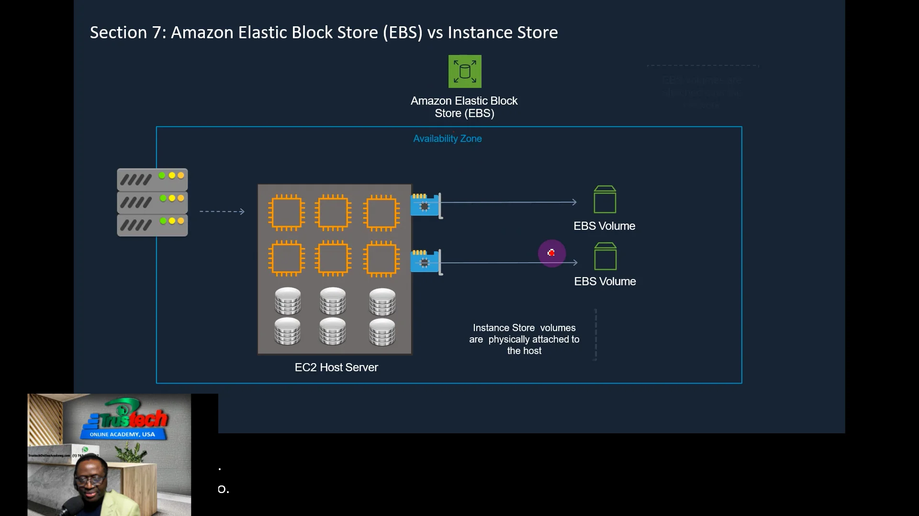Viewport: 919px width, 516px height.
Task: Select the Section 7 title text
Action: pos(324,32)
